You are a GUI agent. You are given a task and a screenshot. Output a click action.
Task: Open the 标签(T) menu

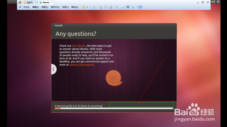[x=65, y=7]
